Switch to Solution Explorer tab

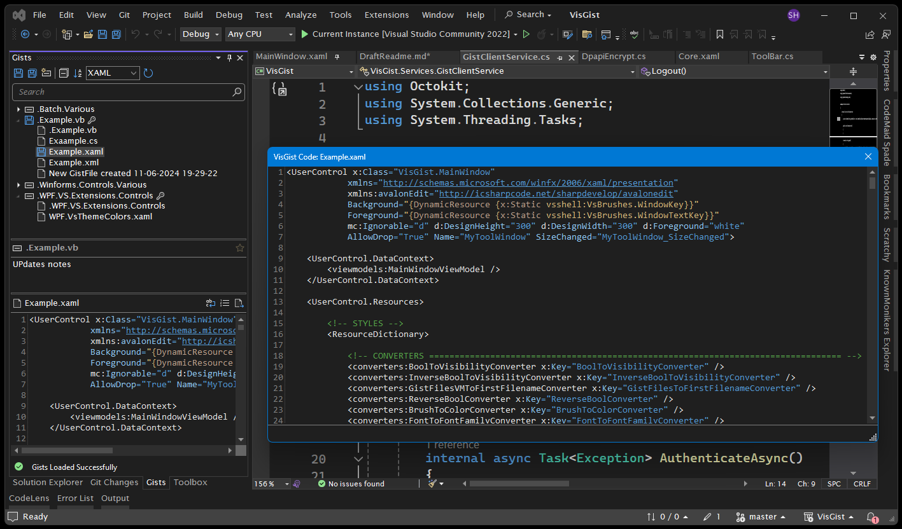tap(48, 483)
